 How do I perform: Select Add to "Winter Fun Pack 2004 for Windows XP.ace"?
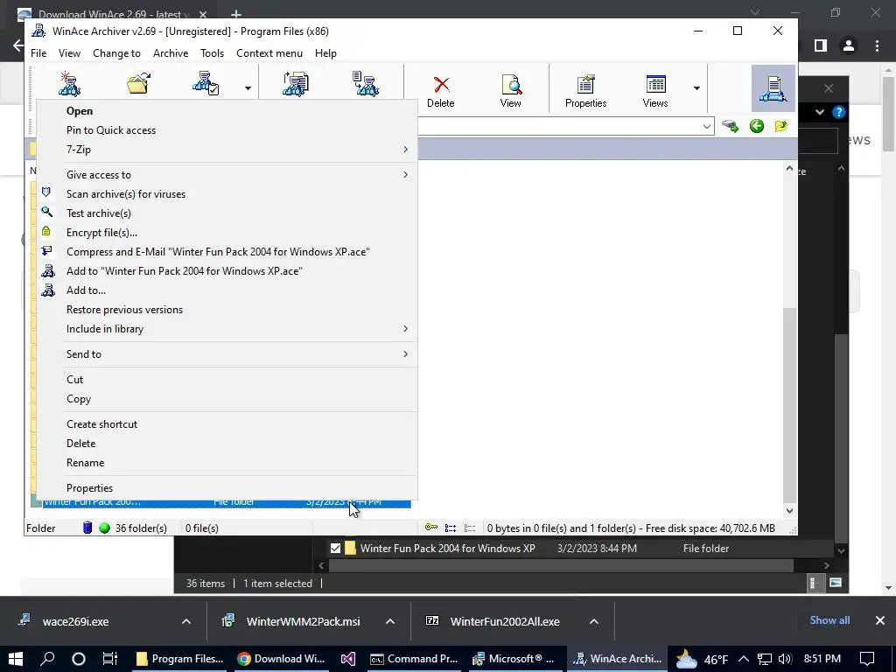[x=227, y=271]
